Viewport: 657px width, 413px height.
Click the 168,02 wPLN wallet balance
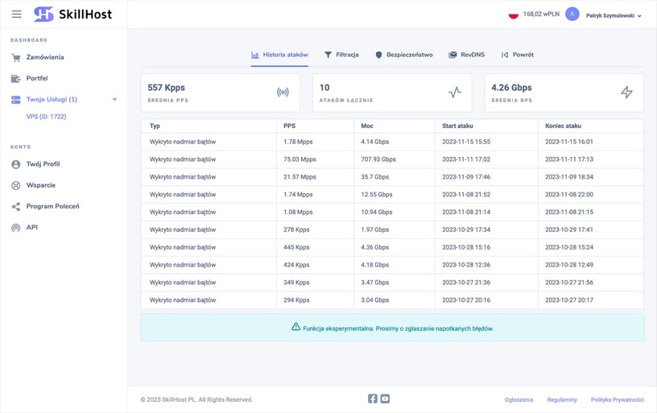[x=541, y=14]
